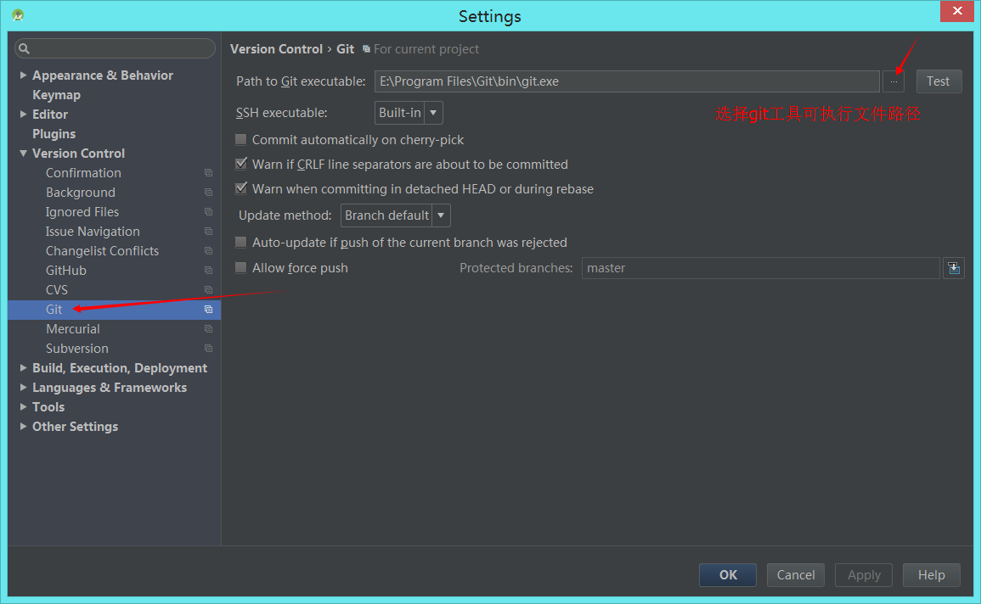Click the Test button for Git path
Screen dimensions: 981x604
(939, 81)
